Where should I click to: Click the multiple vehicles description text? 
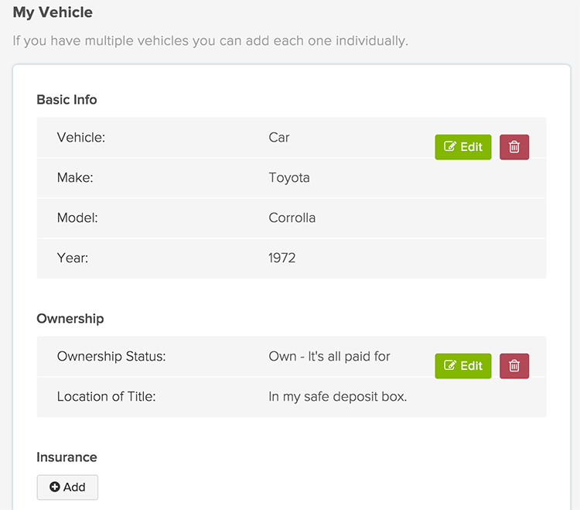click(x=210, y=41)
